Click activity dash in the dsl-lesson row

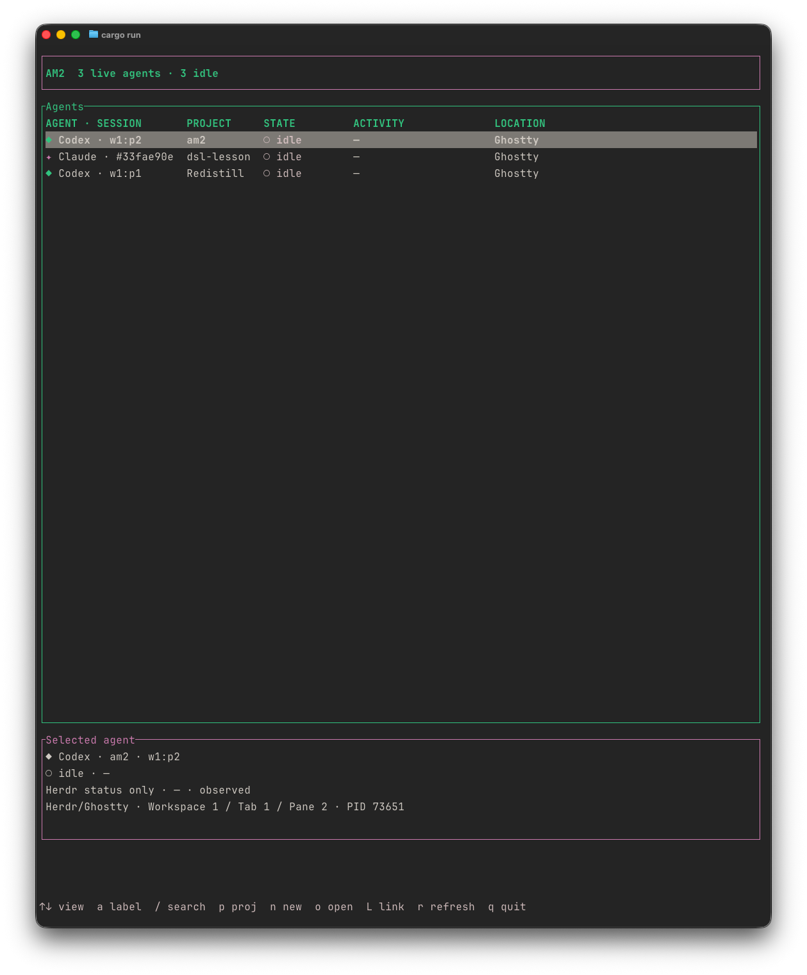pos(356,156)
